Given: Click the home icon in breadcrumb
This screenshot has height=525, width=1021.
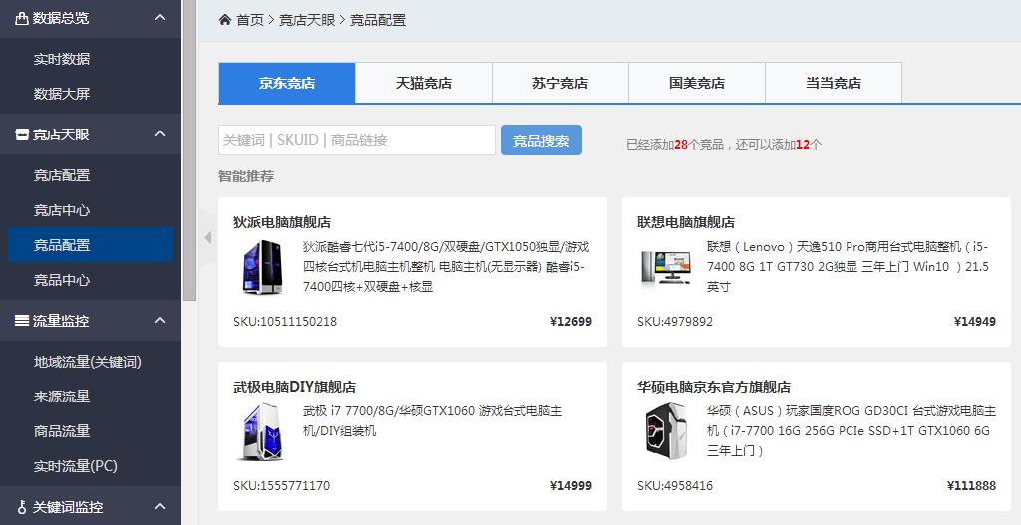Looking at the screenshot, I should coord(225,20).
